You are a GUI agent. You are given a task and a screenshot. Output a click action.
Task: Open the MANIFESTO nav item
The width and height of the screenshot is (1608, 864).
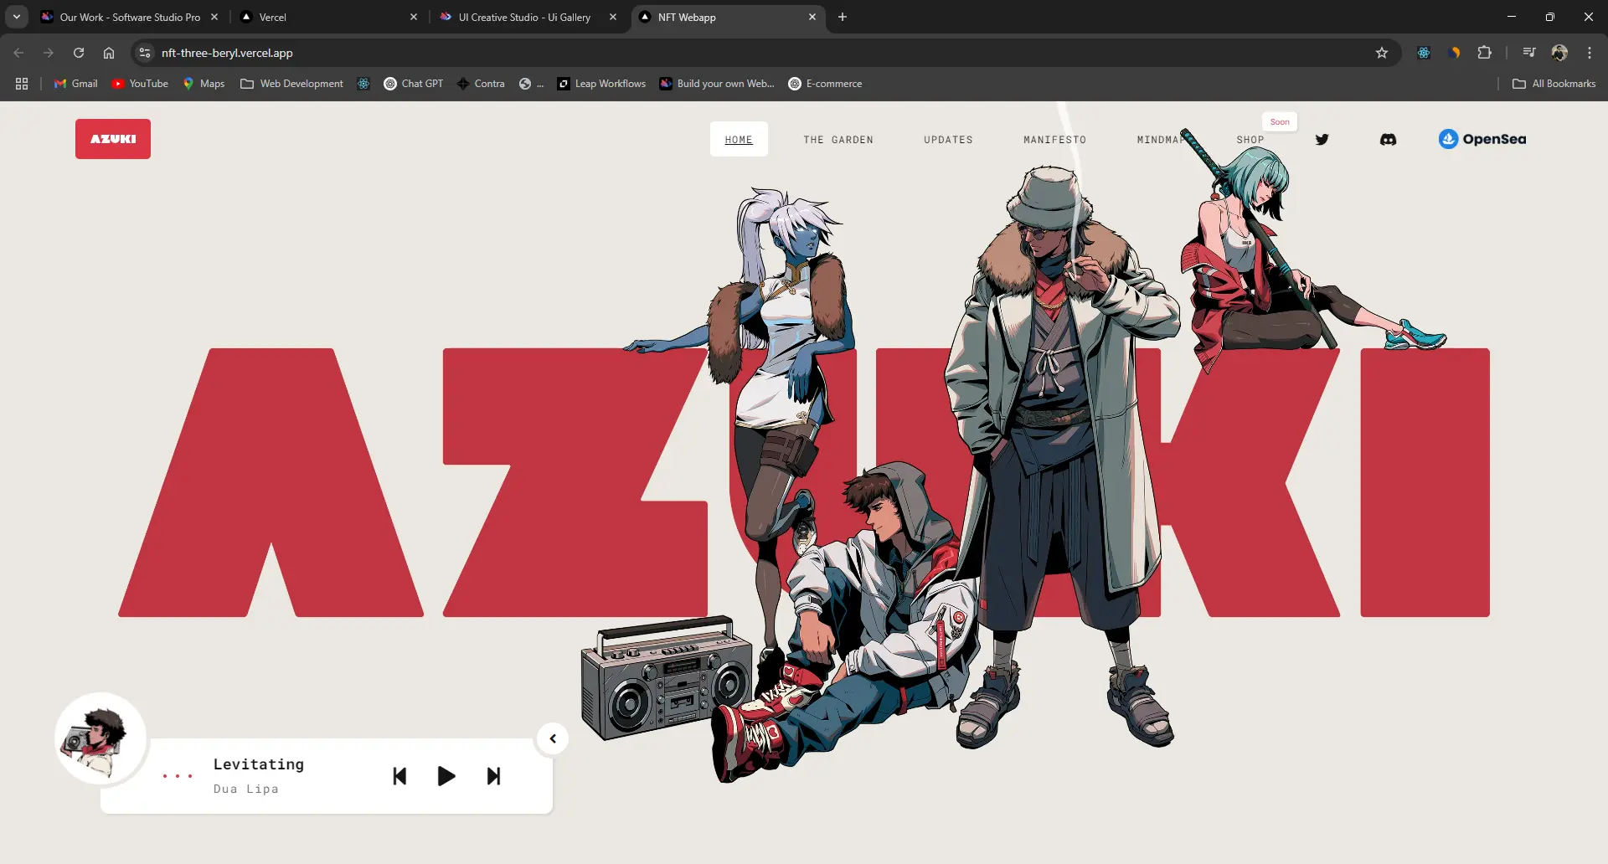[1054, 140]
